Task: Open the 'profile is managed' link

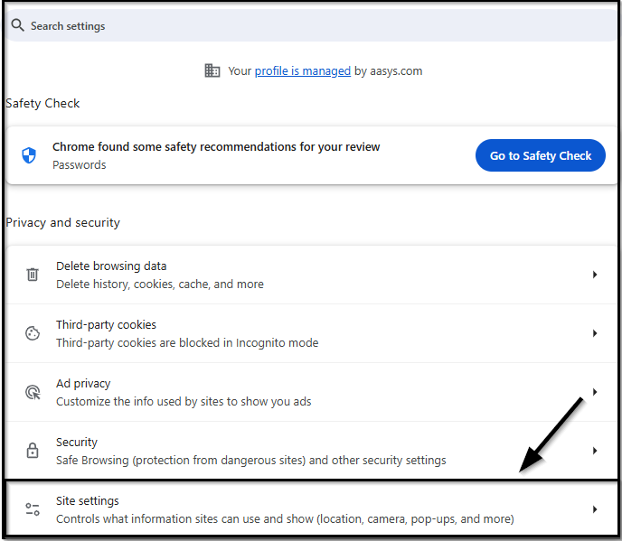Action: point(302,70)
